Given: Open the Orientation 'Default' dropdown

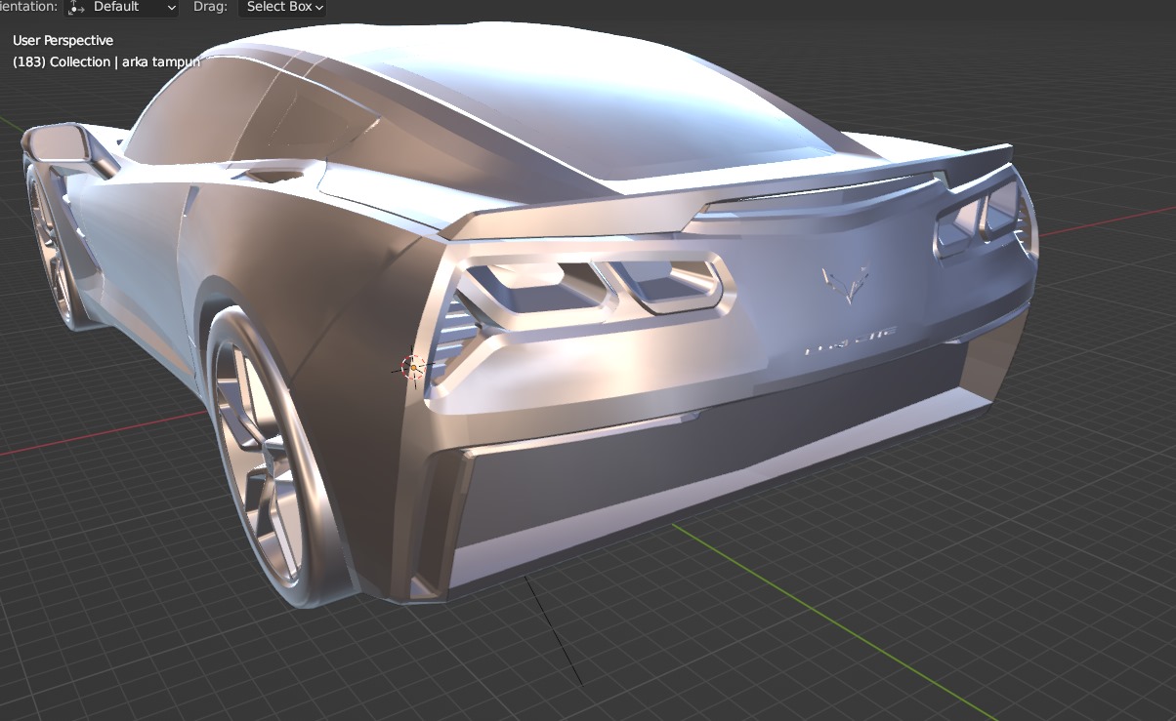Looking at the screenshot, I should (x=122, y=8).
